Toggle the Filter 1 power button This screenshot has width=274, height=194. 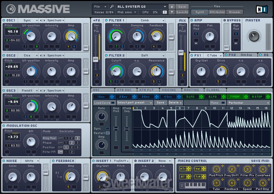pyautogui.click(x=106, y=20)
